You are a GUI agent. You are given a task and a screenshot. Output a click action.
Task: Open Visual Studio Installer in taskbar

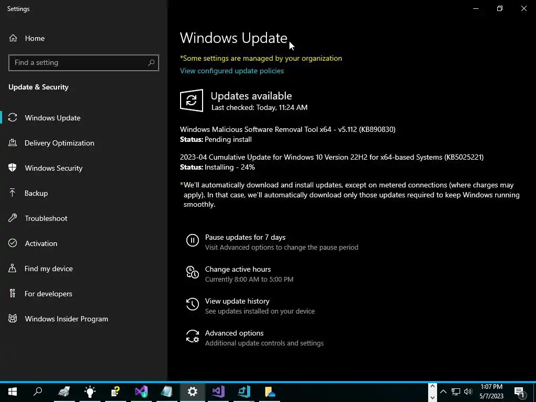tap(141, 392)
